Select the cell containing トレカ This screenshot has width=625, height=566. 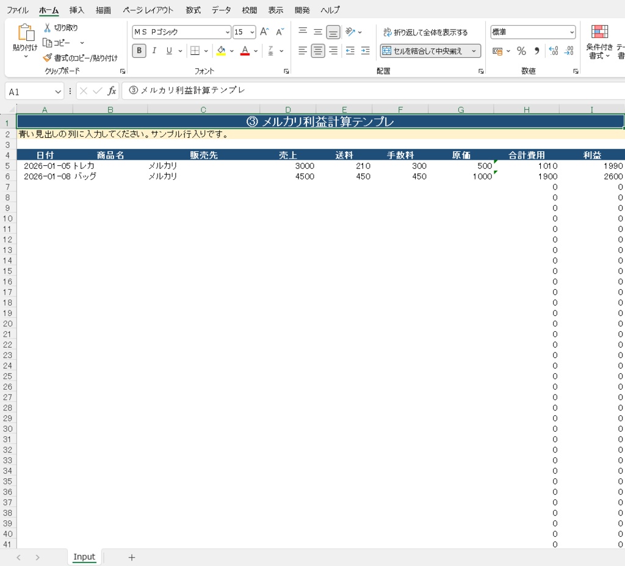(x=110, y=166)
